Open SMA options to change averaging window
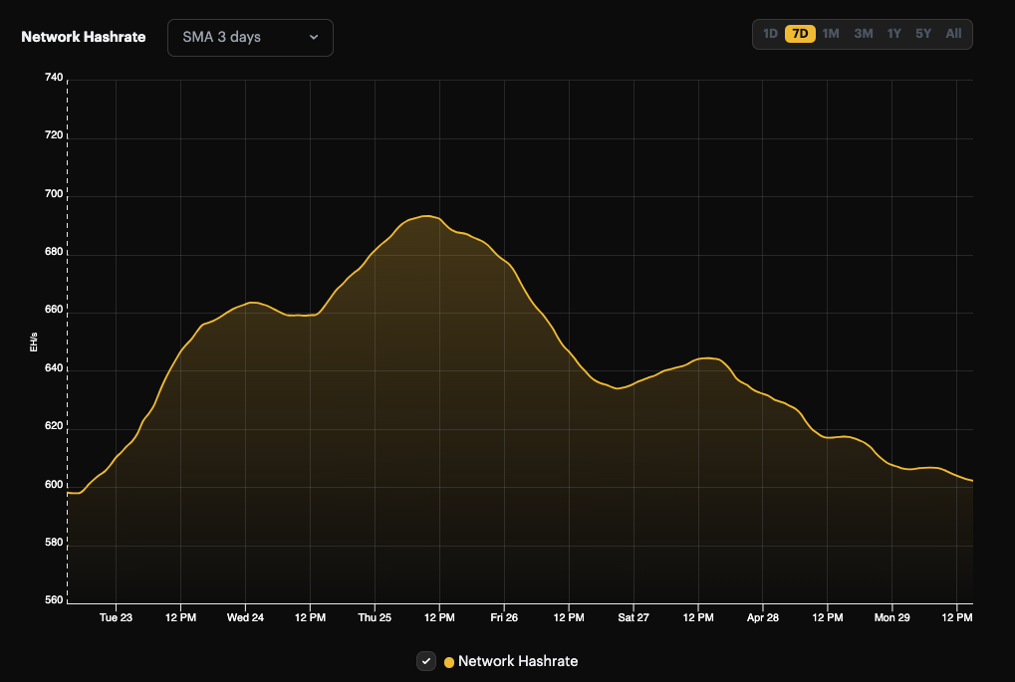The width and height of the screenshot is (1015, 682). [x=249, y=38]
